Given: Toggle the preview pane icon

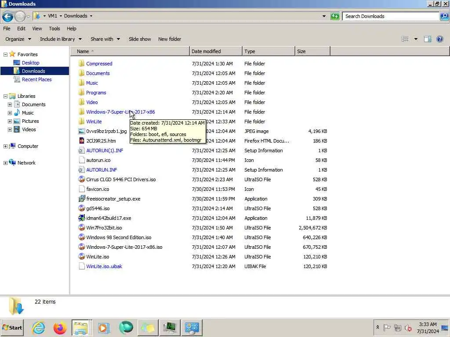Looking at the screenshot, I should (428, 39).
